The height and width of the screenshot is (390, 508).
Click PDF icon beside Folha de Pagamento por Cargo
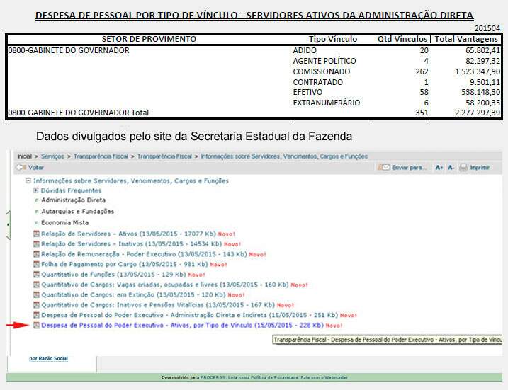[x=36, y=263]
